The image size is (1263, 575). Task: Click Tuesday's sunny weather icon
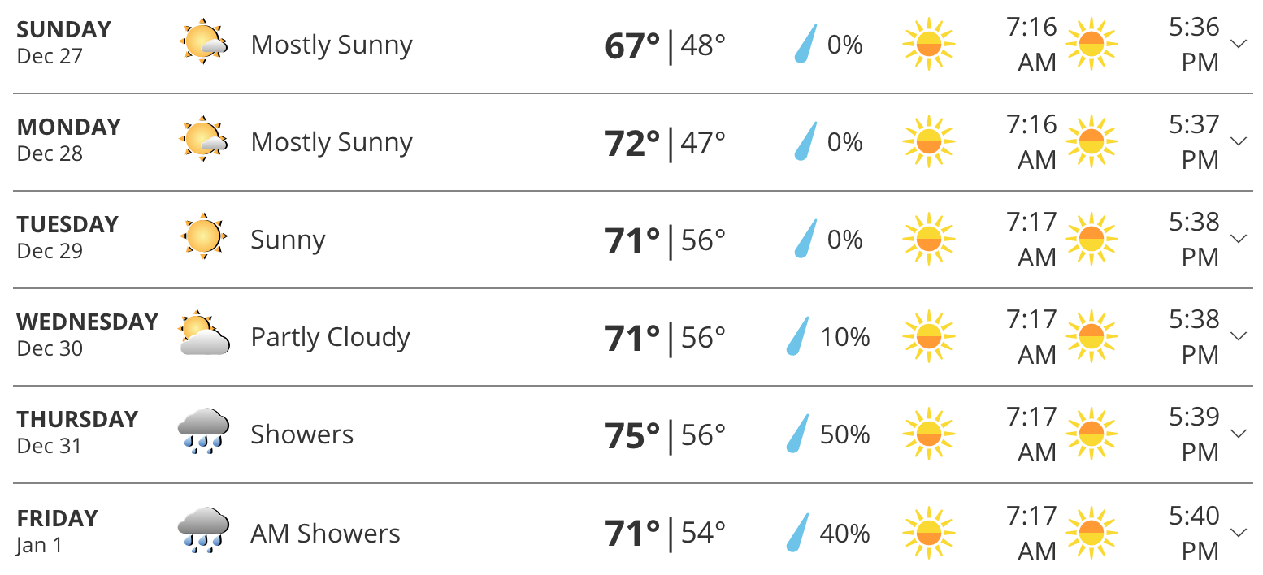point(202,237)
